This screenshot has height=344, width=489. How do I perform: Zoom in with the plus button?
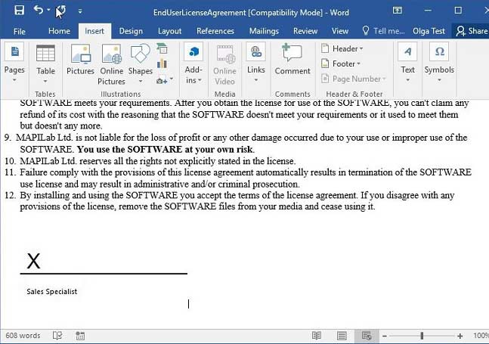[x=460, y=336]
